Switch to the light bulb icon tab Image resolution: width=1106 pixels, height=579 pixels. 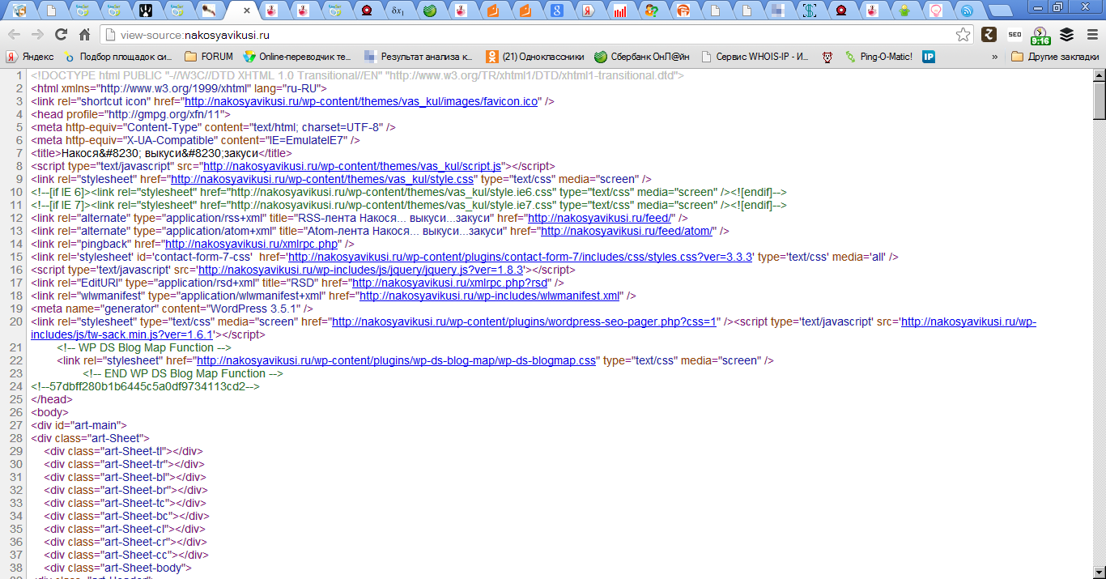click(x=935, y=11)
